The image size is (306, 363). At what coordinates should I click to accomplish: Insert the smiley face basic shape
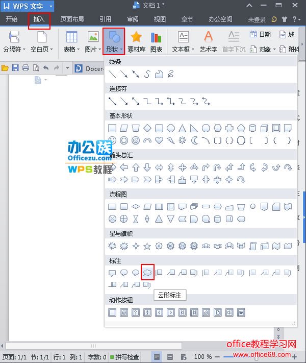(x=112, y=140)
